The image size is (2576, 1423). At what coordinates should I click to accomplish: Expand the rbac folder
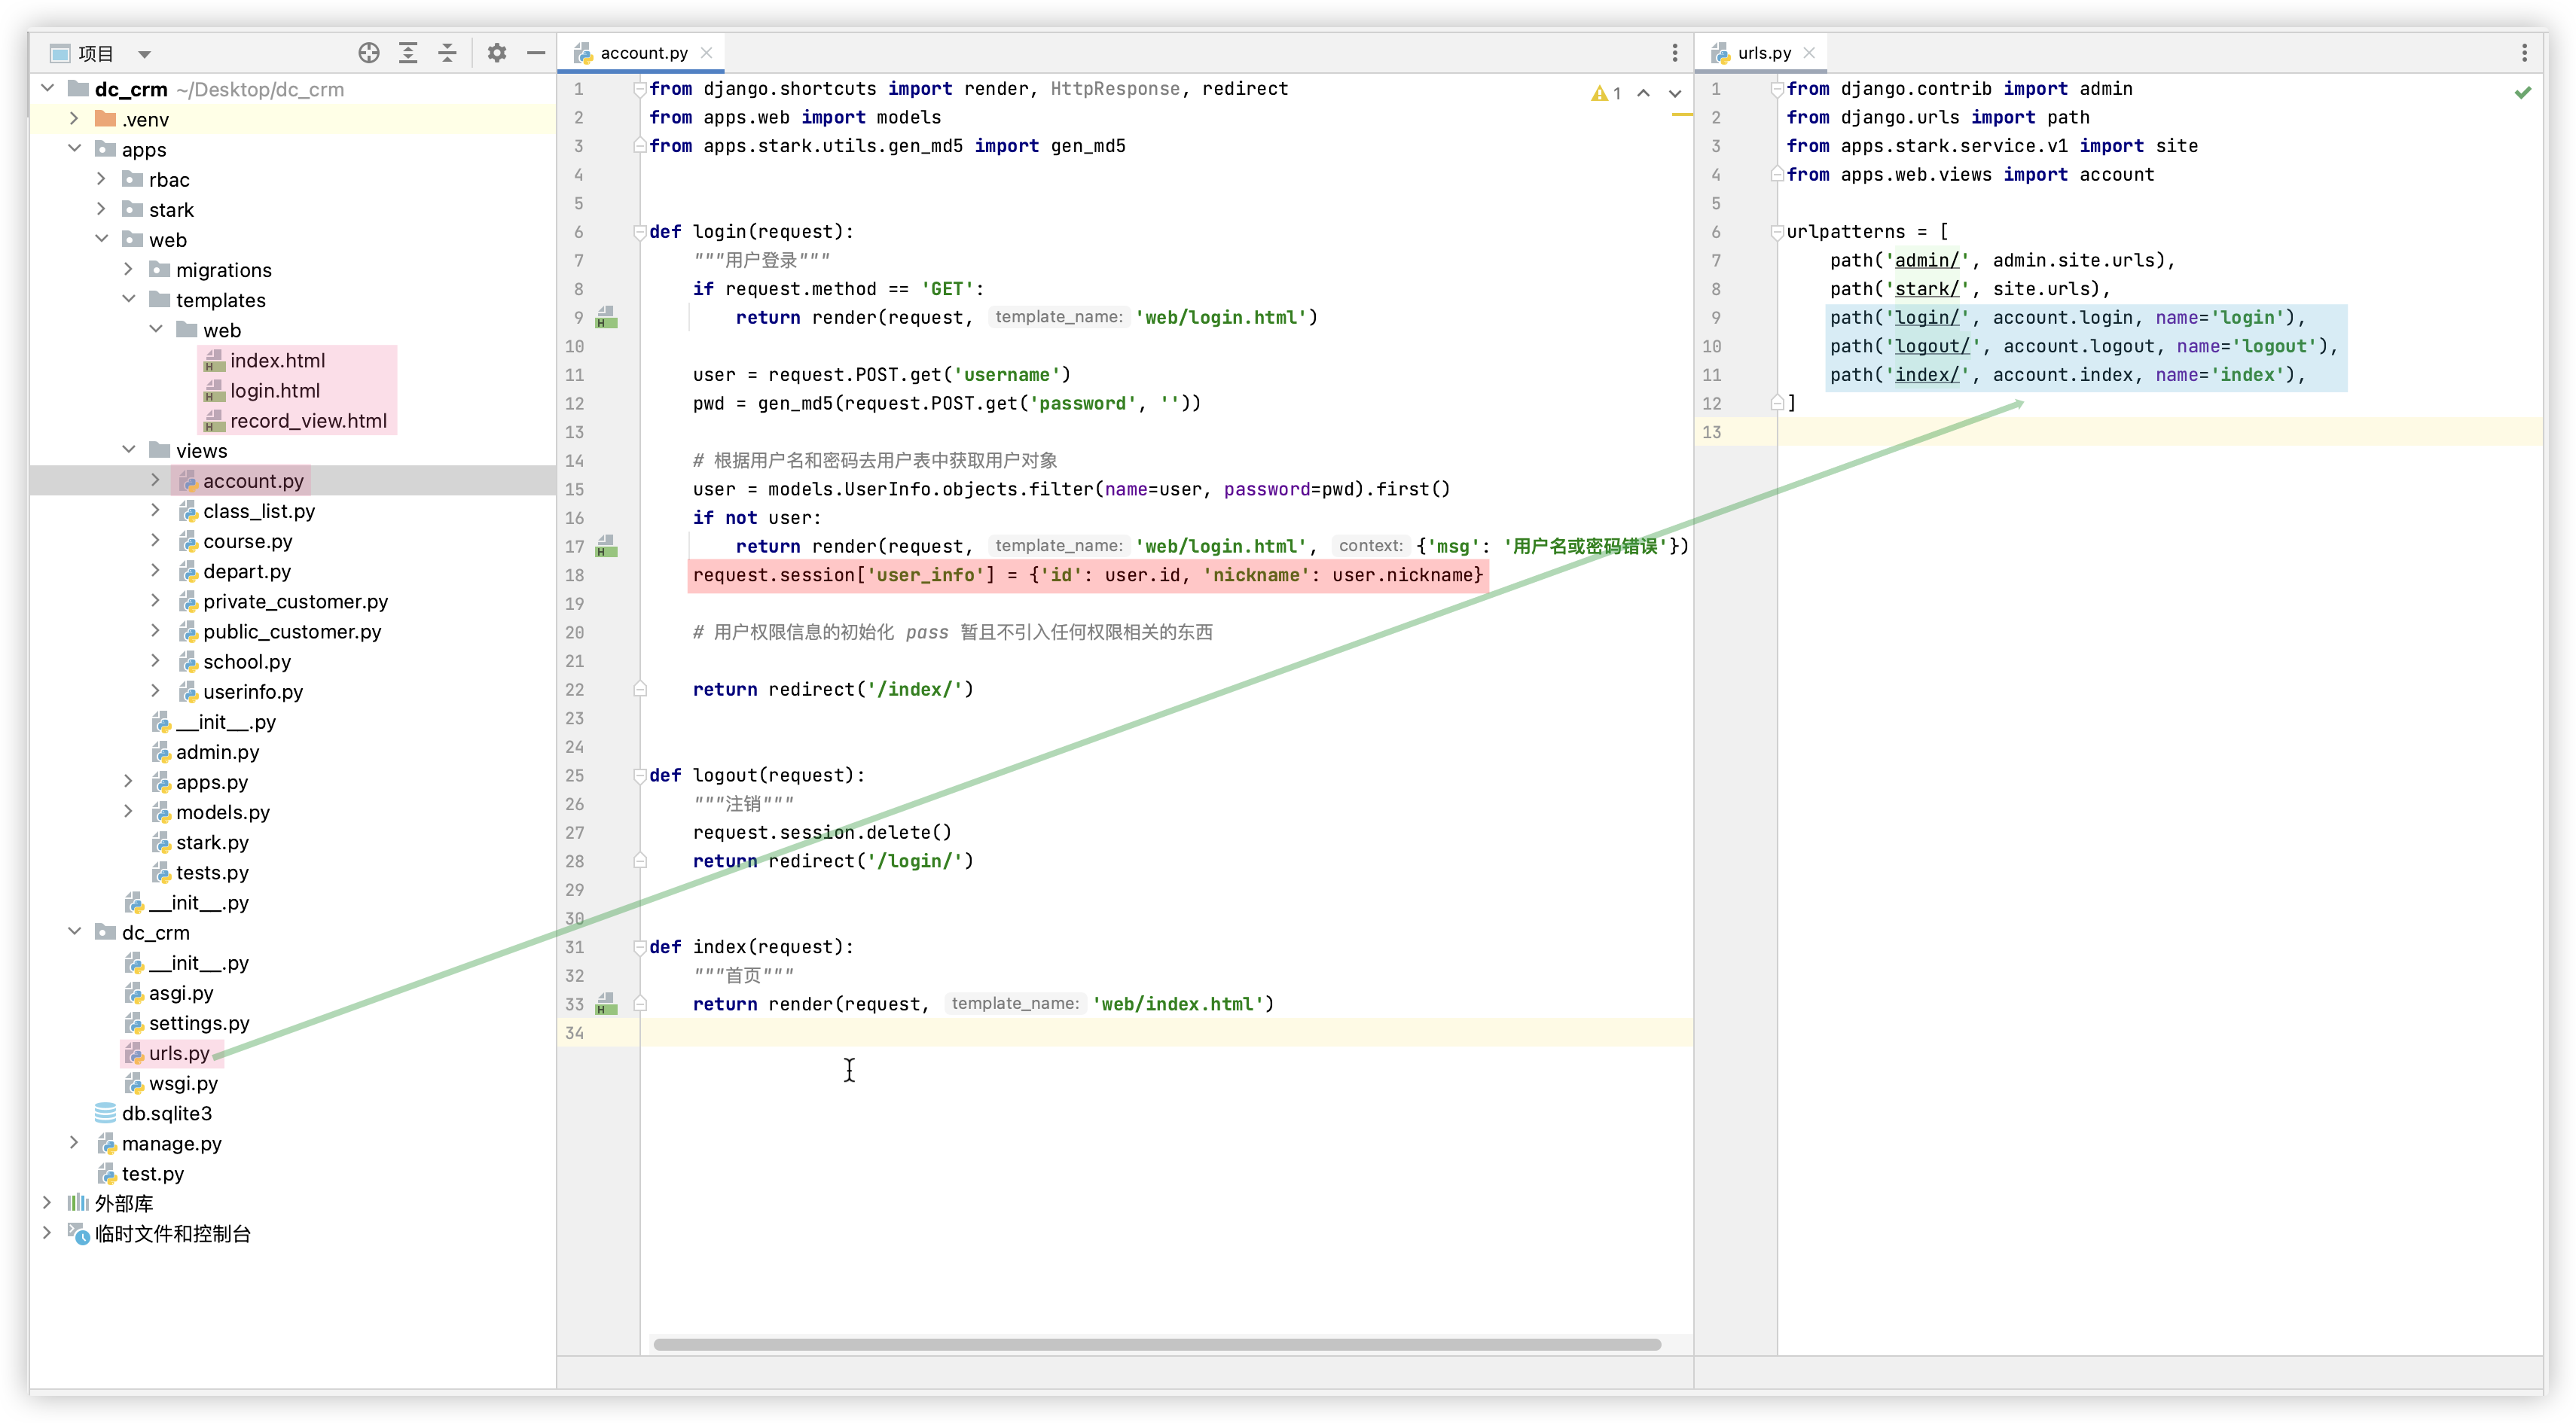(101, 179)
